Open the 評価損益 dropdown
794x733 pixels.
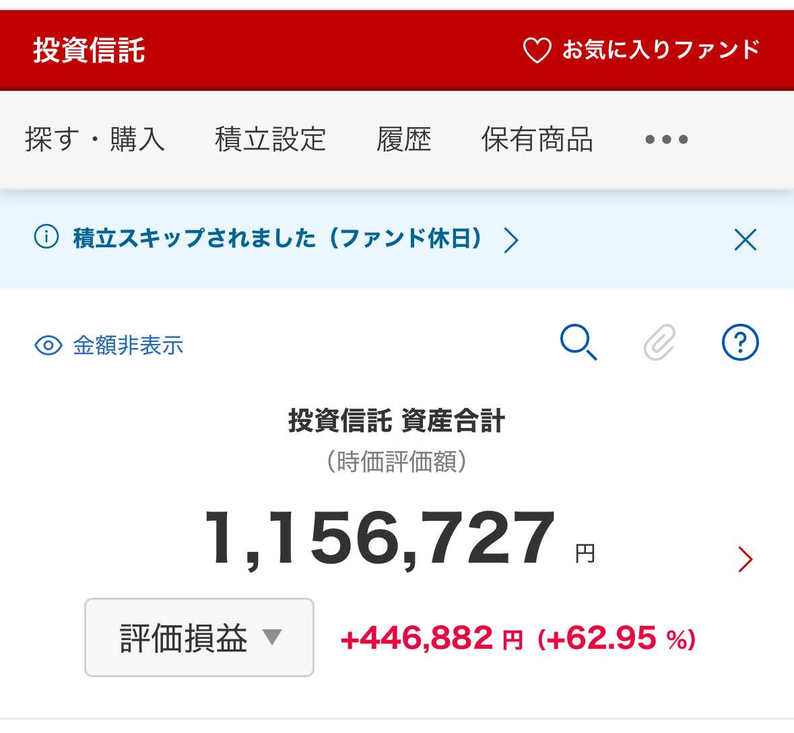[x=199, y=637]
